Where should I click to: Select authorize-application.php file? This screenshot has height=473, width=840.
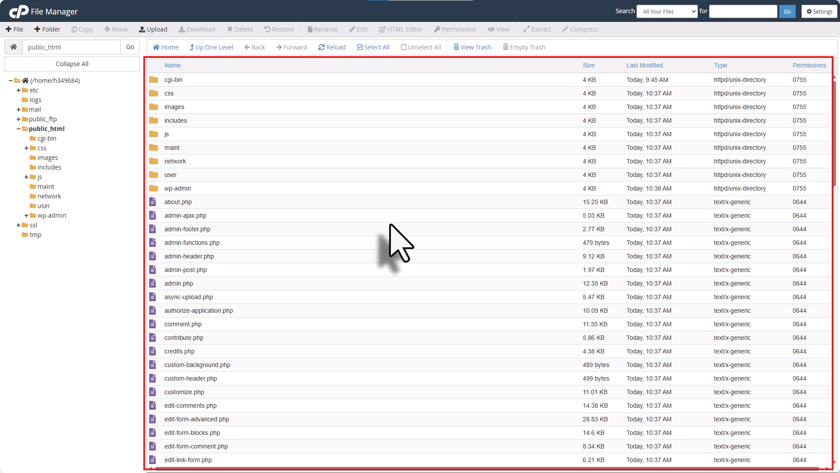(489, 311)
